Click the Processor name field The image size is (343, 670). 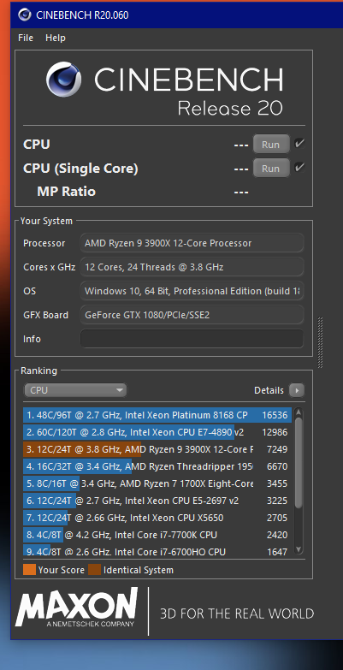pos(192,243)
